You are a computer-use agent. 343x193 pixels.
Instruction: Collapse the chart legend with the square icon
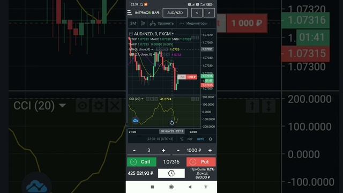pyautogui.click(x=131, y=34)
